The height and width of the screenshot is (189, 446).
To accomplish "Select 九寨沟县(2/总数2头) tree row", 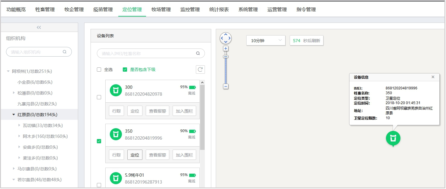I will [39, 104].
